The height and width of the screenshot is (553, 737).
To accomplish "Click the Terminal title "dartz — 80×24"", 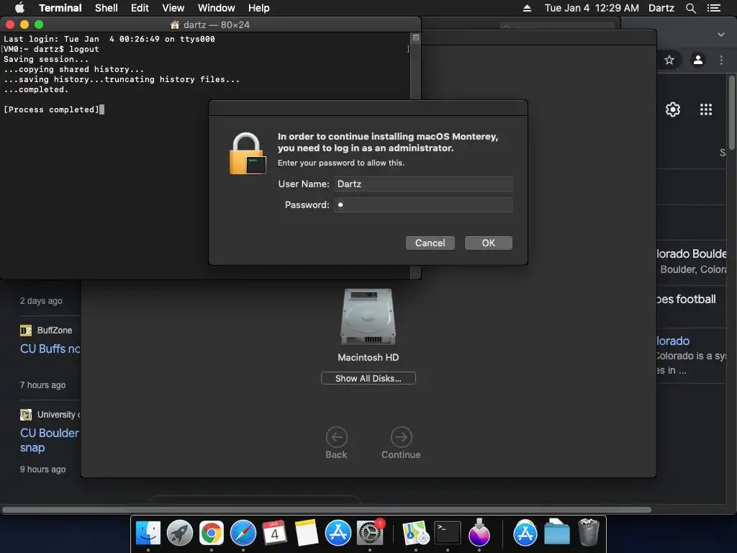I will (x=216, y=25).
